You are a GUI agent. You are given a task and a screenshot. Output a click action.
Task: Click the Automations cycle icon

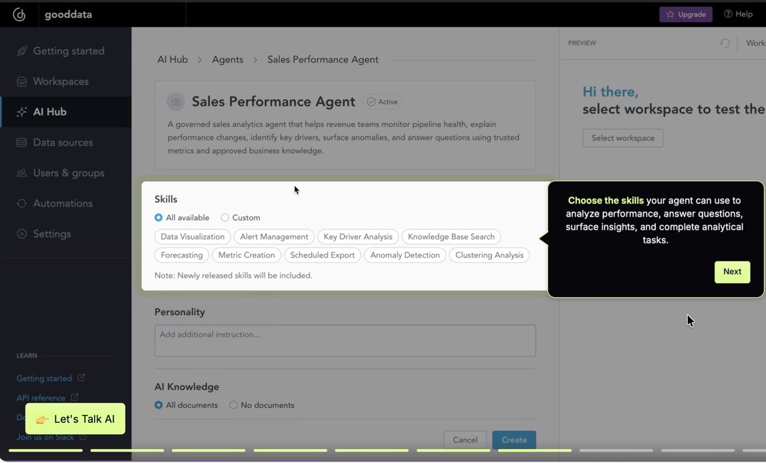pyautogui.click(x=21, y=203)
